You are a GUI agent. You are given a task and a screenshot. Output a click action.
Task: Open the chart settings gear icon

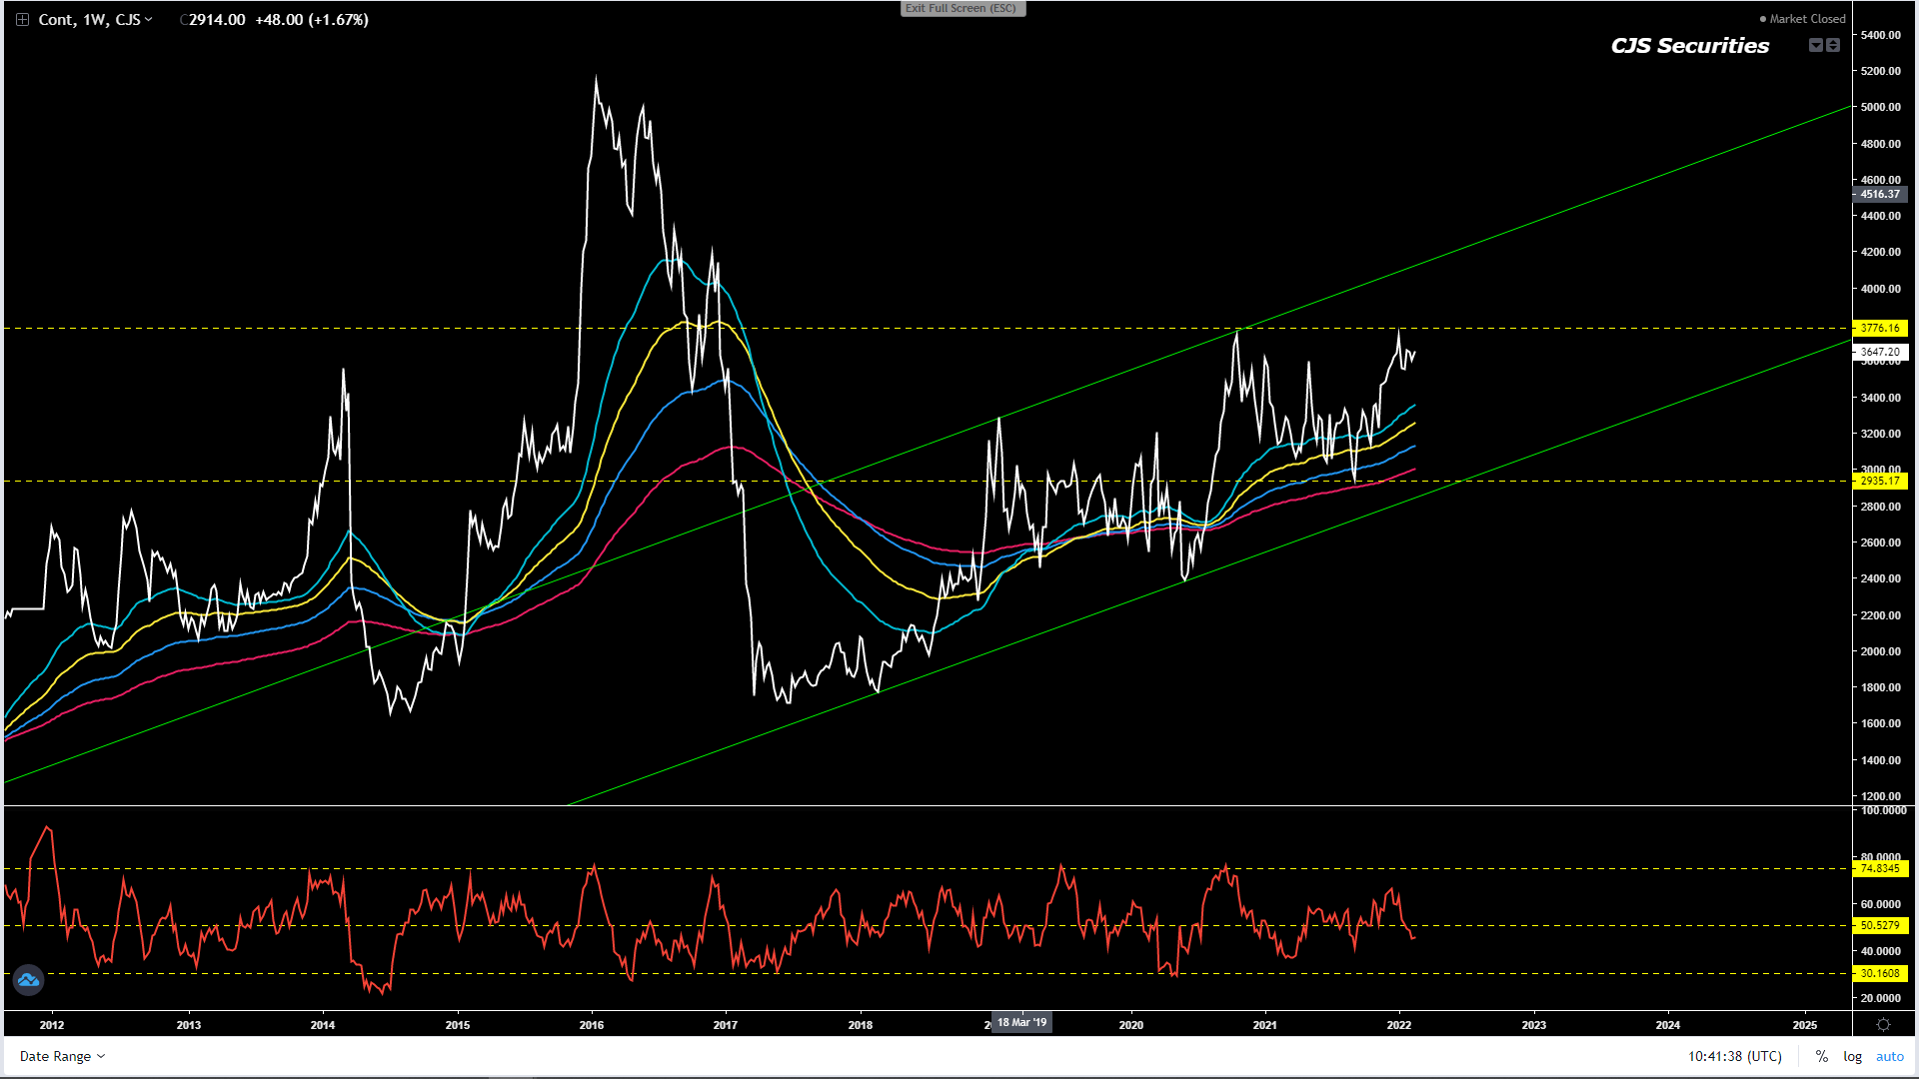pyautogui.click(x=1883, y=1025)
